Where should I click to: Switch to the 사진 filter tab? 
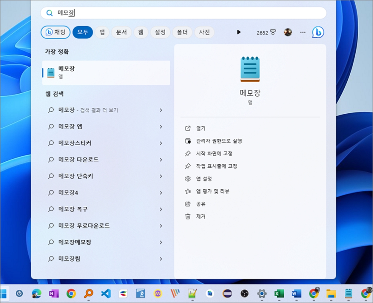[204, 32]
